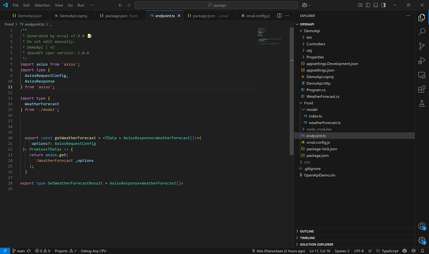The image size is (429, 254).
Task: Open the Selection menu
Action: (42, 5)
